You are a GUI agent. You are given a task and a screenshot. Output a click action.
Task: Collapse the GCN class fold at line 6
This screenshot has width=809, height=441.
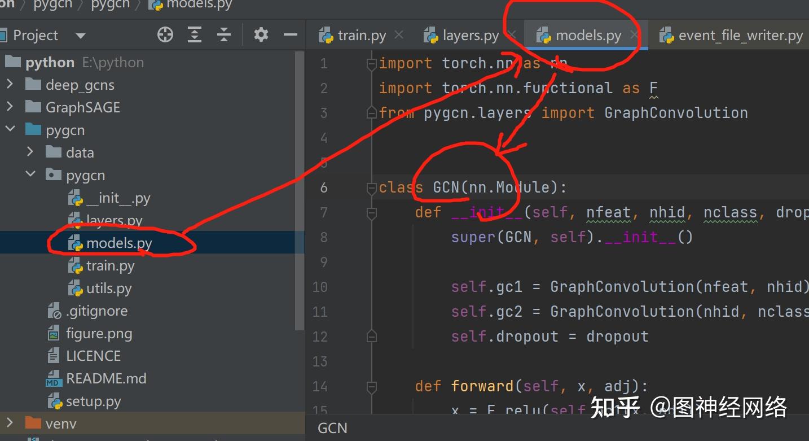371,188
